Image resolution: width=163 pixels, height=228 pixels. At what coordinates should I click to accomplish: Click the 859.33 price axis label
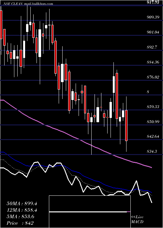pyautogui.click(x=153, y=107)
